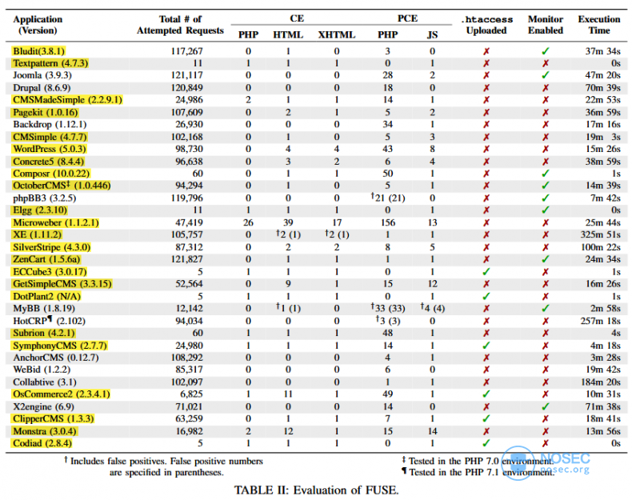Click the 47,419 requests value for Microweber
This screenshot has height=500, width=632.
point(189,223)
